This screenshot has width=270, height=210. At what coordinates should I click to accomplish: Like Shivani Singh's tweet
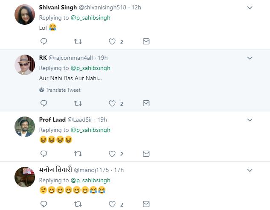112,41
